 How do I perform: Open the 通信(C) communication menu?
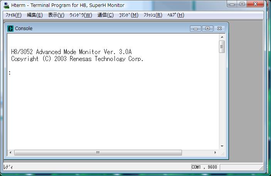[105, 15]
